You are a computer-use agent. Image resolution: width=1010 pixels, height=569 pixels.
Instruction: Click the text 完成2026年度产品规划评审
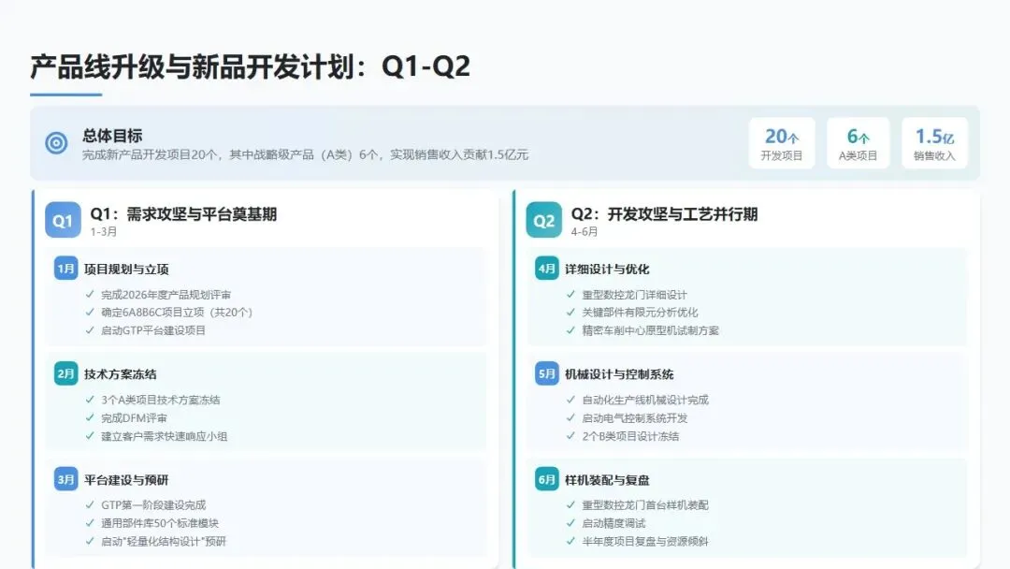166,295
